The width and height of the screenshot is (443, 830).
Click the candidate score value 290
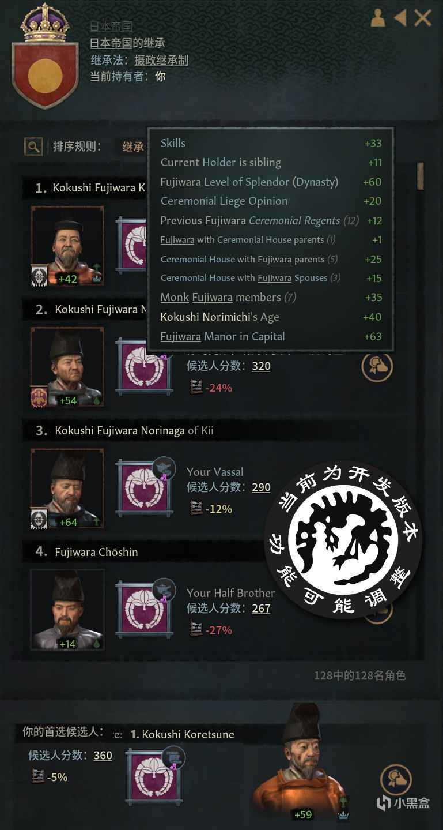(261, 487)
